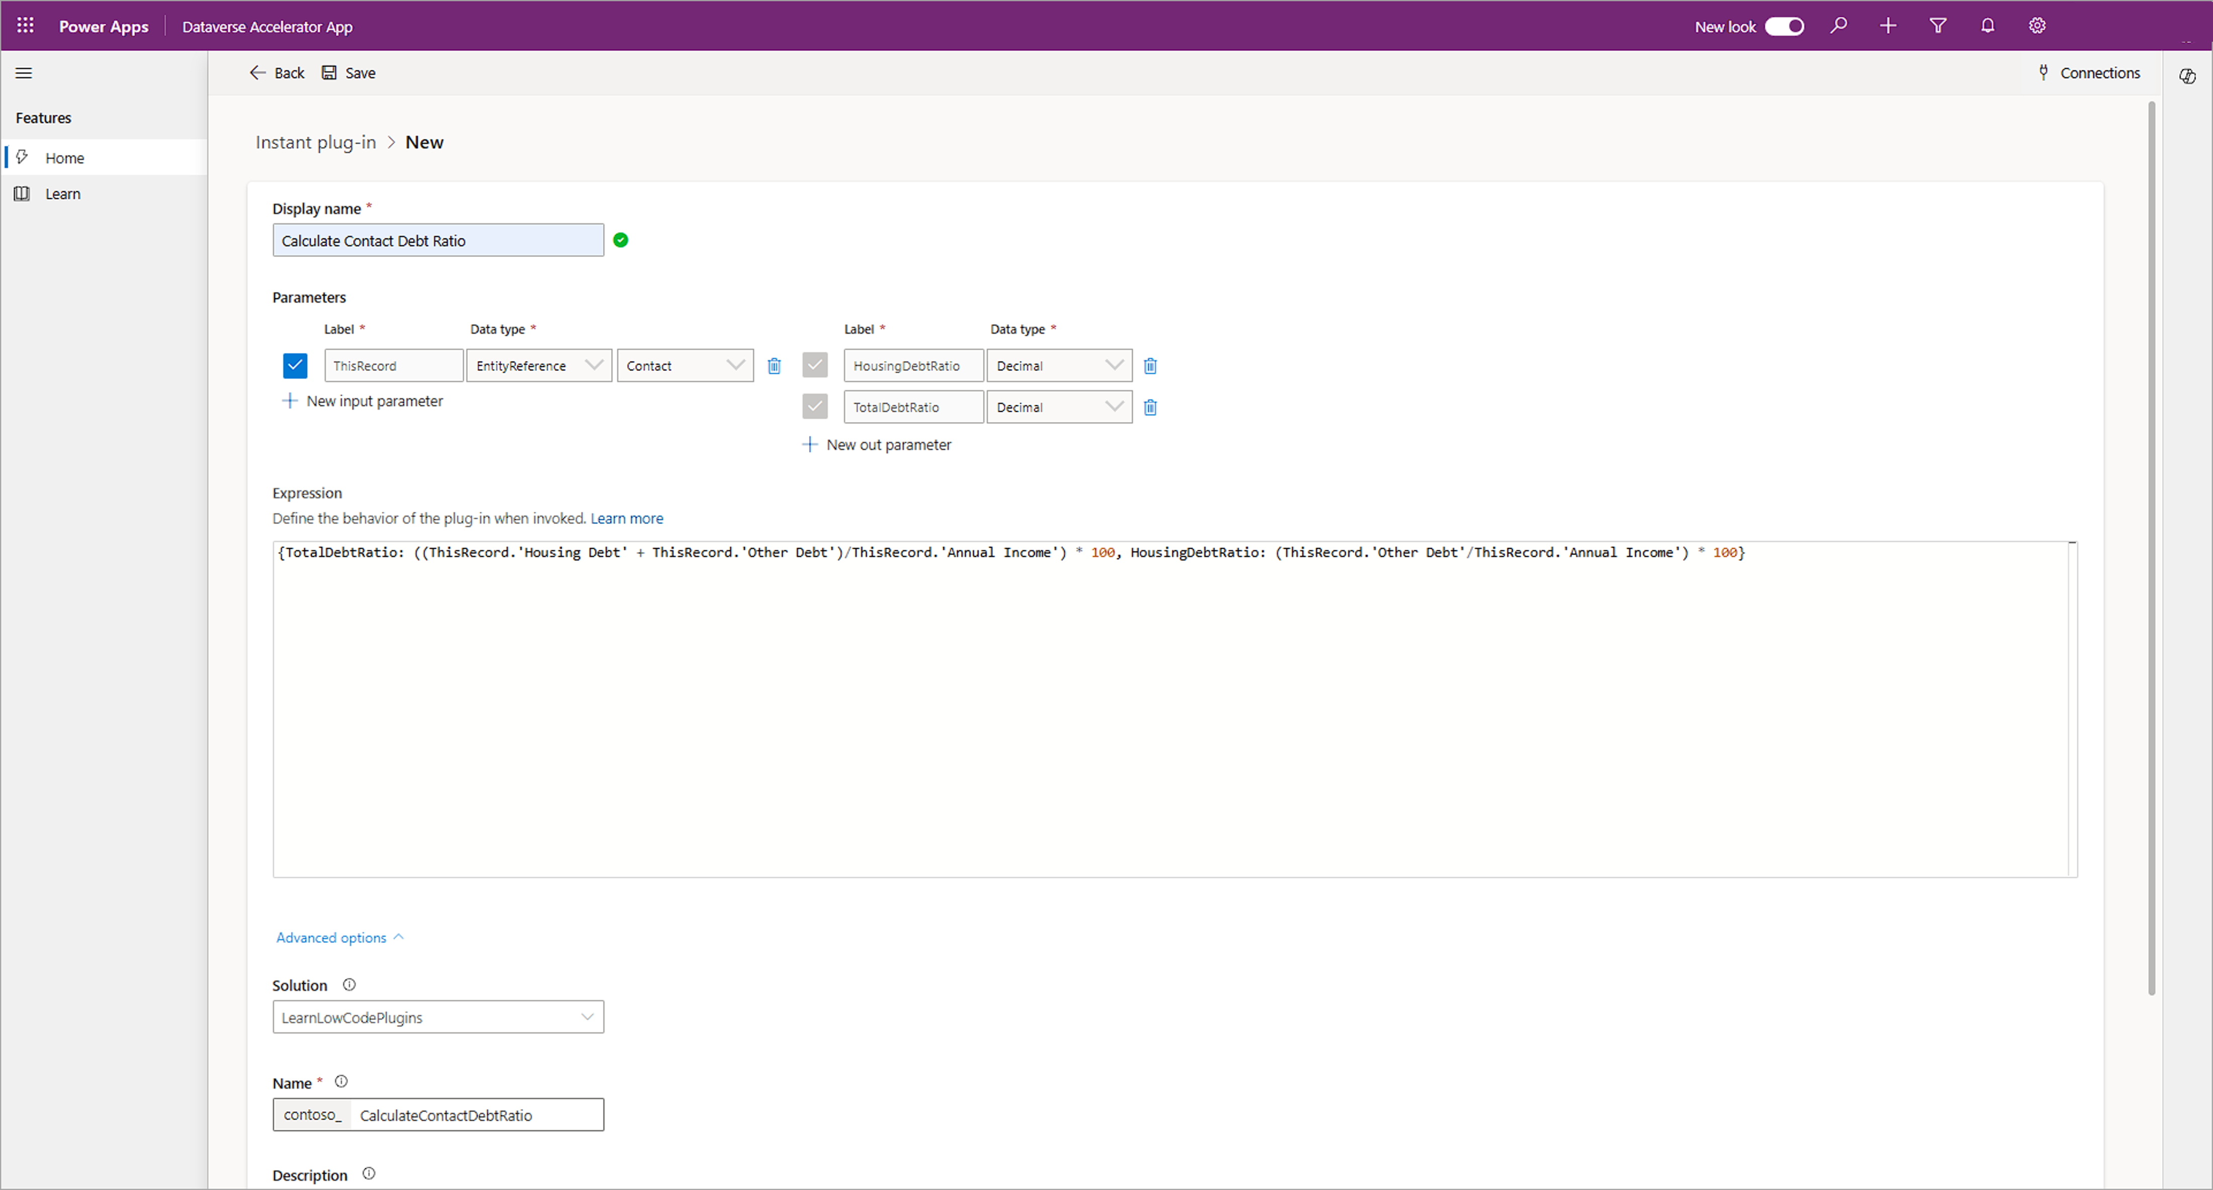Viewport: 2213px width, 1190px height.
Task: Click the search magnifier icon
Action: 1838,26
